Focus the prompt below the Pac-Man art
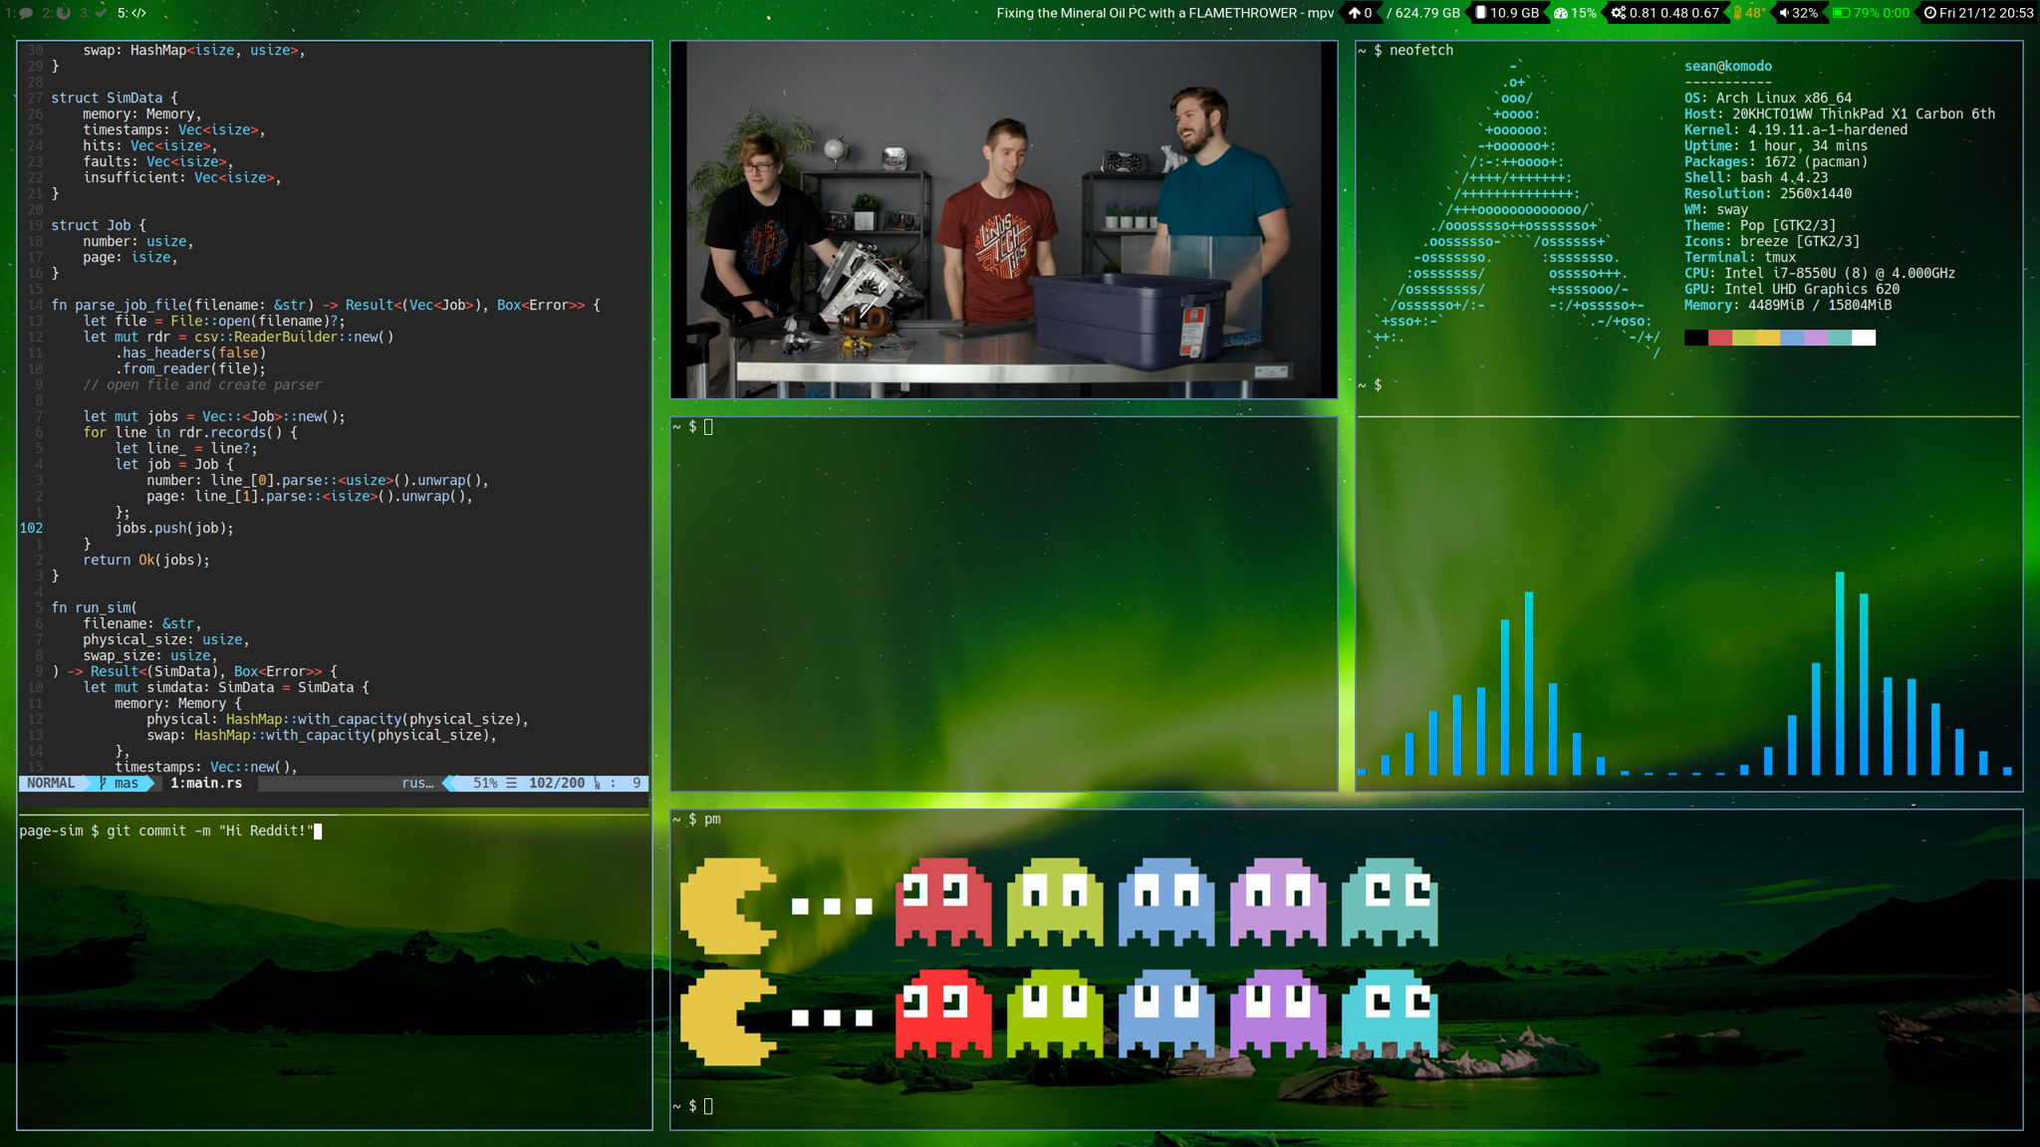2040x1147 pixels. (x=692, y=1105)
